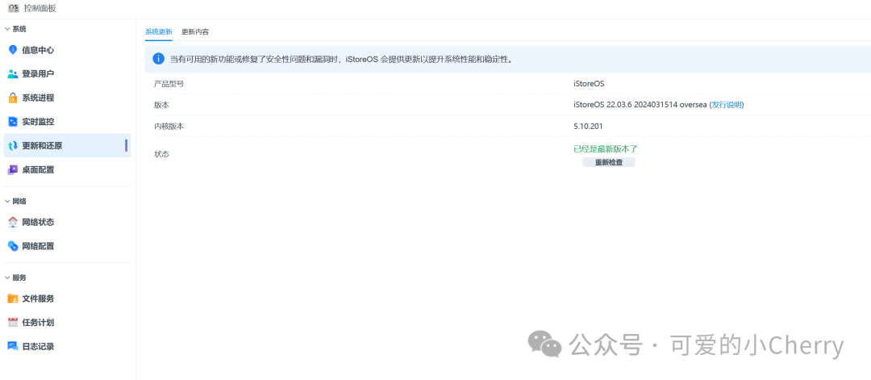Image resolution: width=871 pixels, height=380 pixels.
Task: Open 网络状态 in sidebar
Action: point(67,222)
